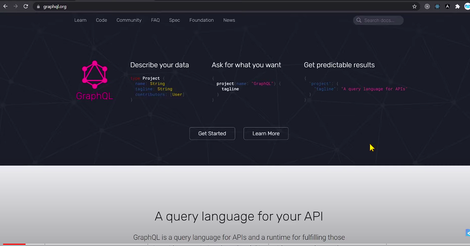Viewport: 470px width, 246px height.
Task: Open the FAQ navigation item
Action: click(155, 20)
